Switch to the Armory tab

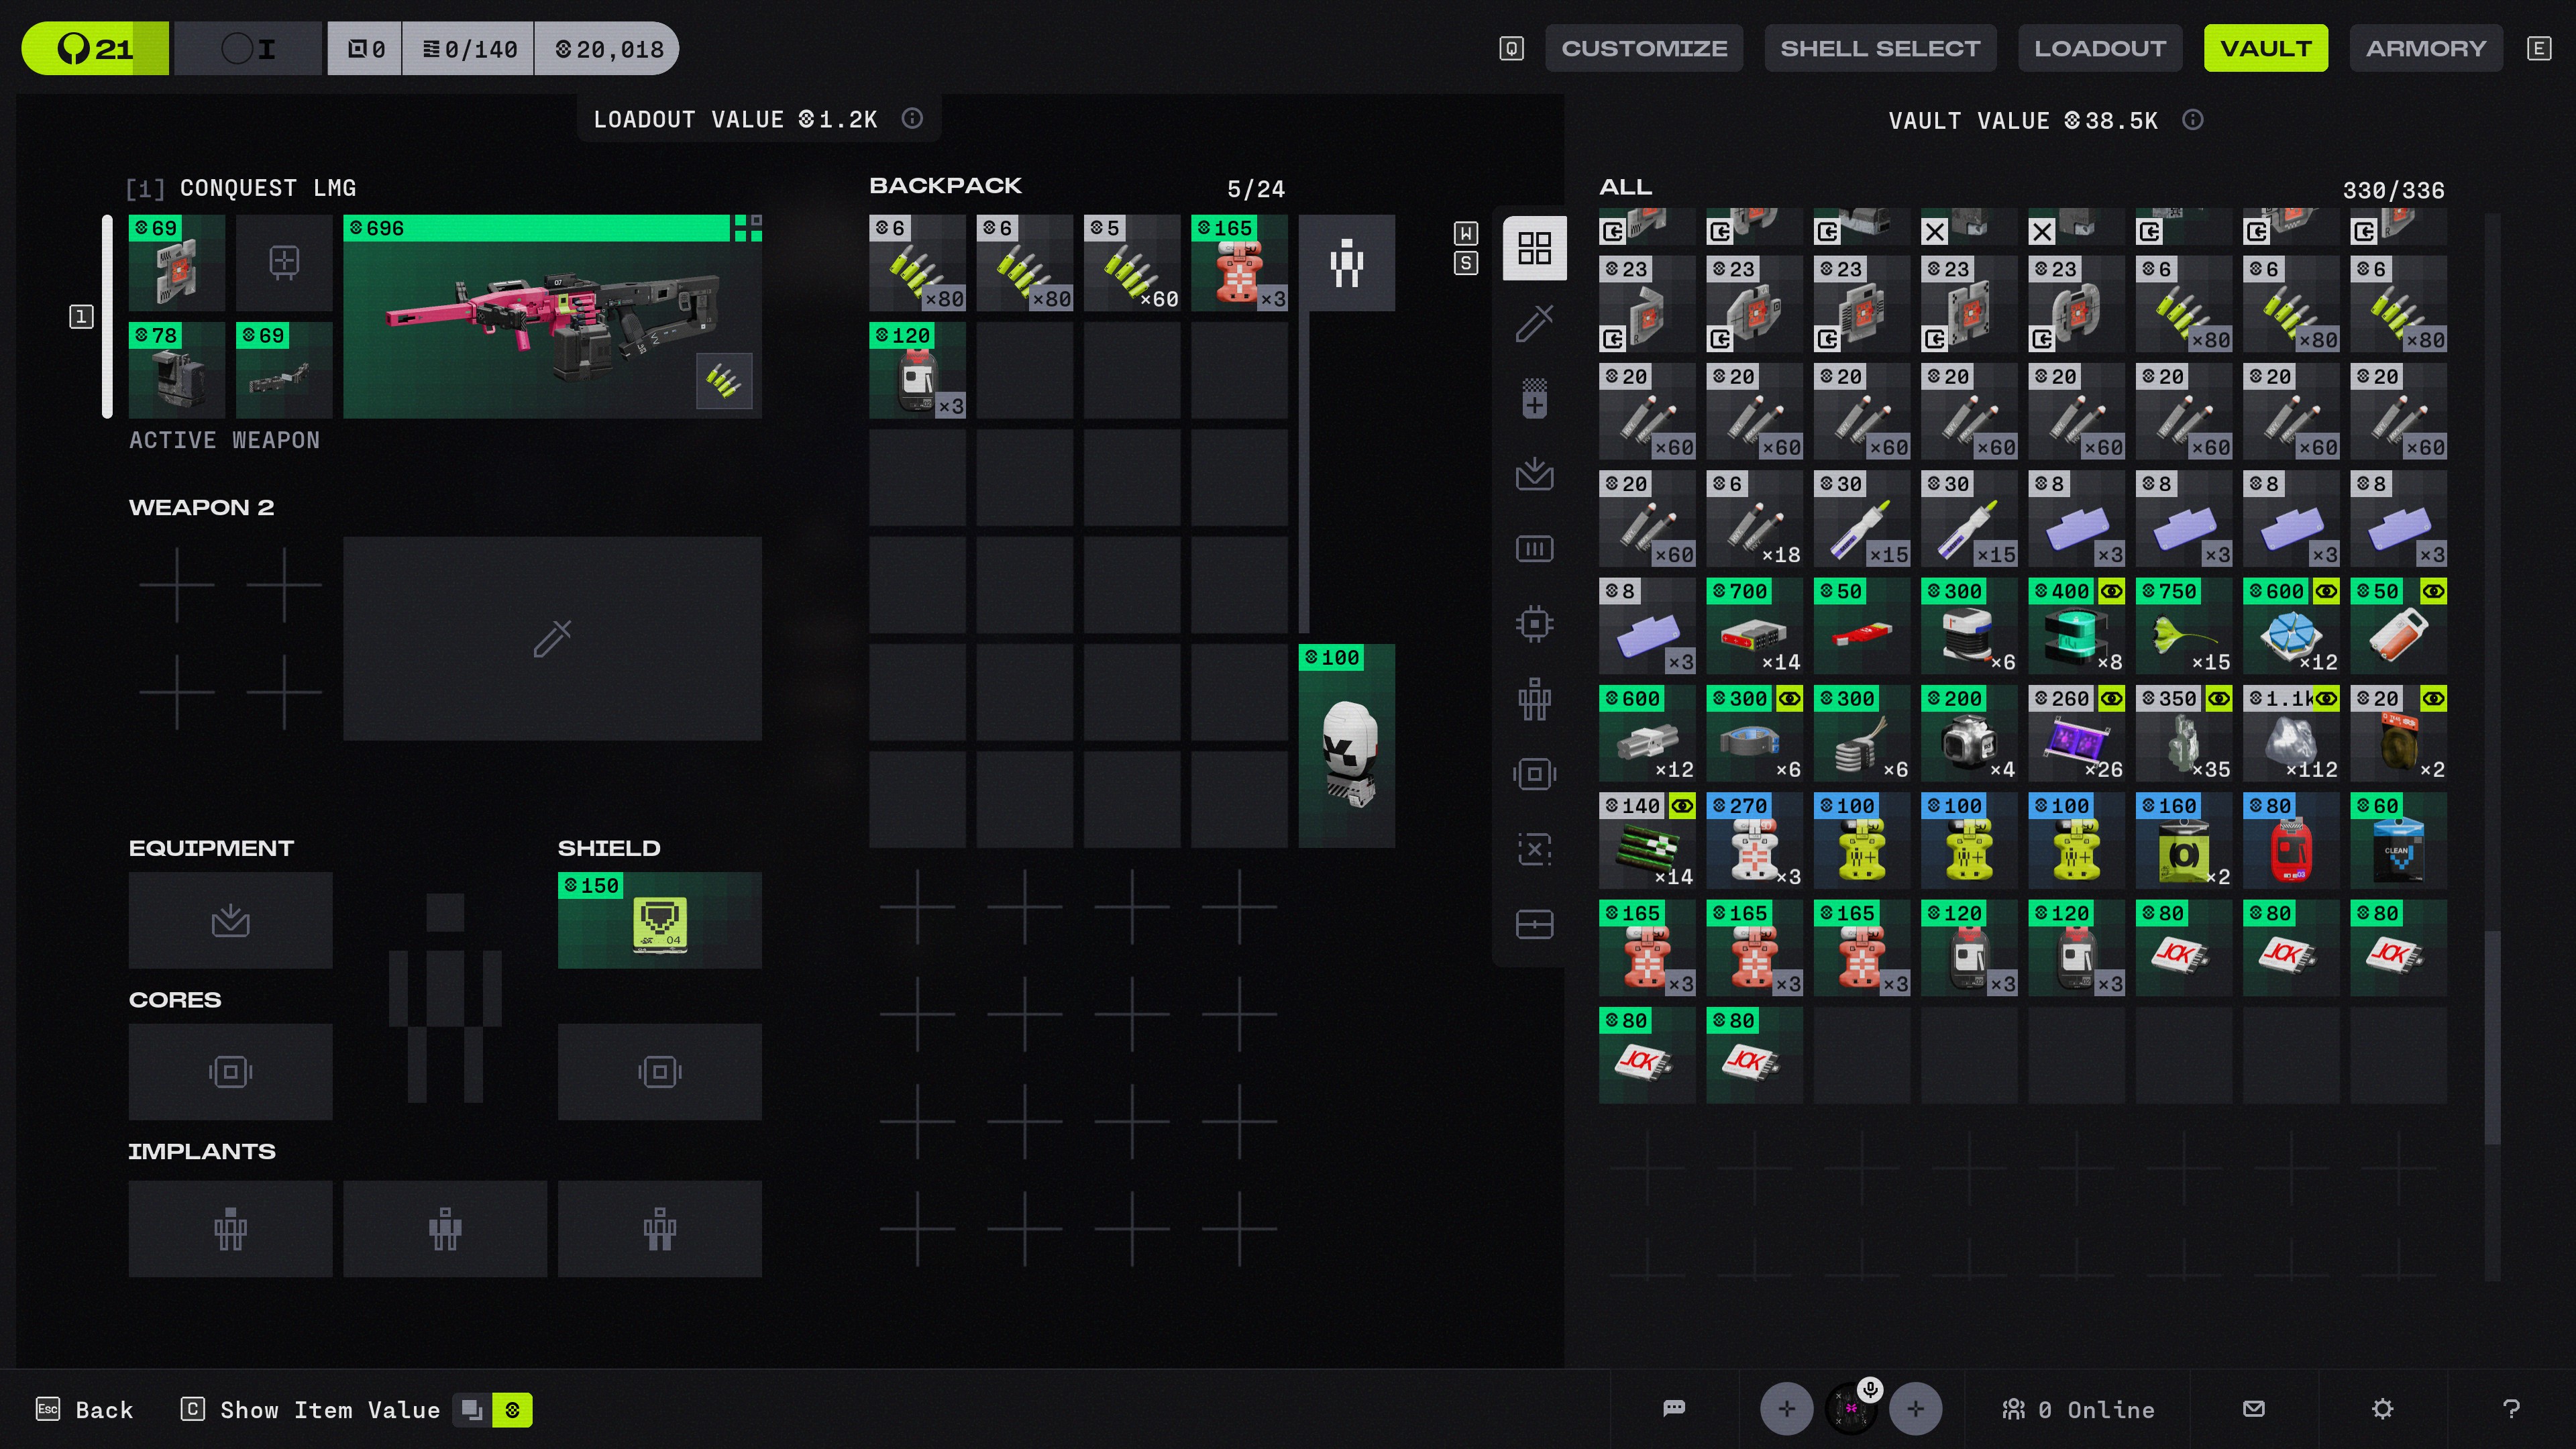pos(2425,48)
